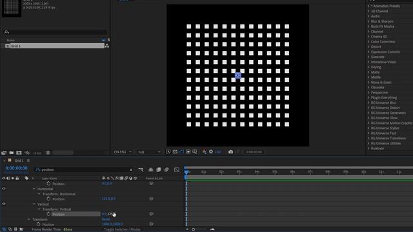
Task: Click Reset link for layer Transform
Action: tap(106, 219)
